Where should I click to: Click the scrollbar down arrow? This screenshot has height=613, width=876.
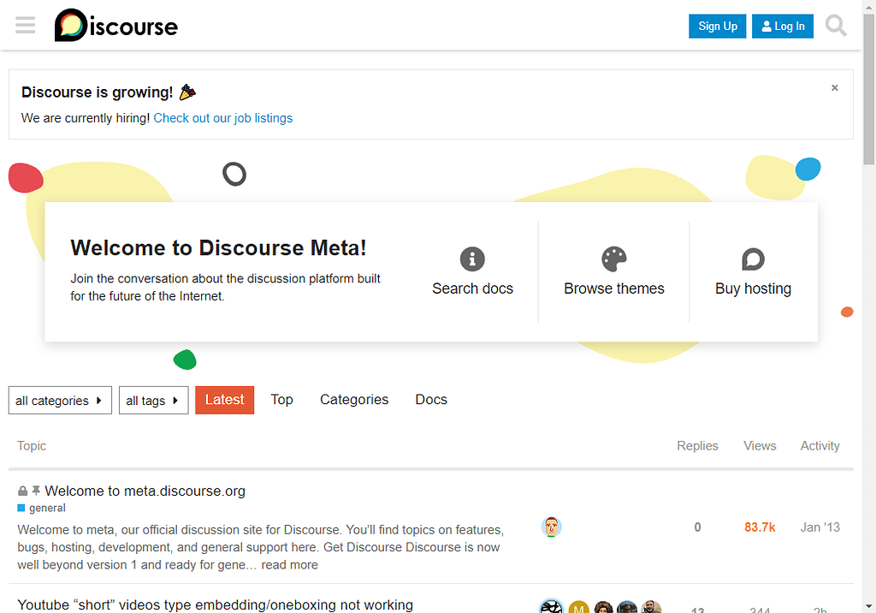pos(869,606)
